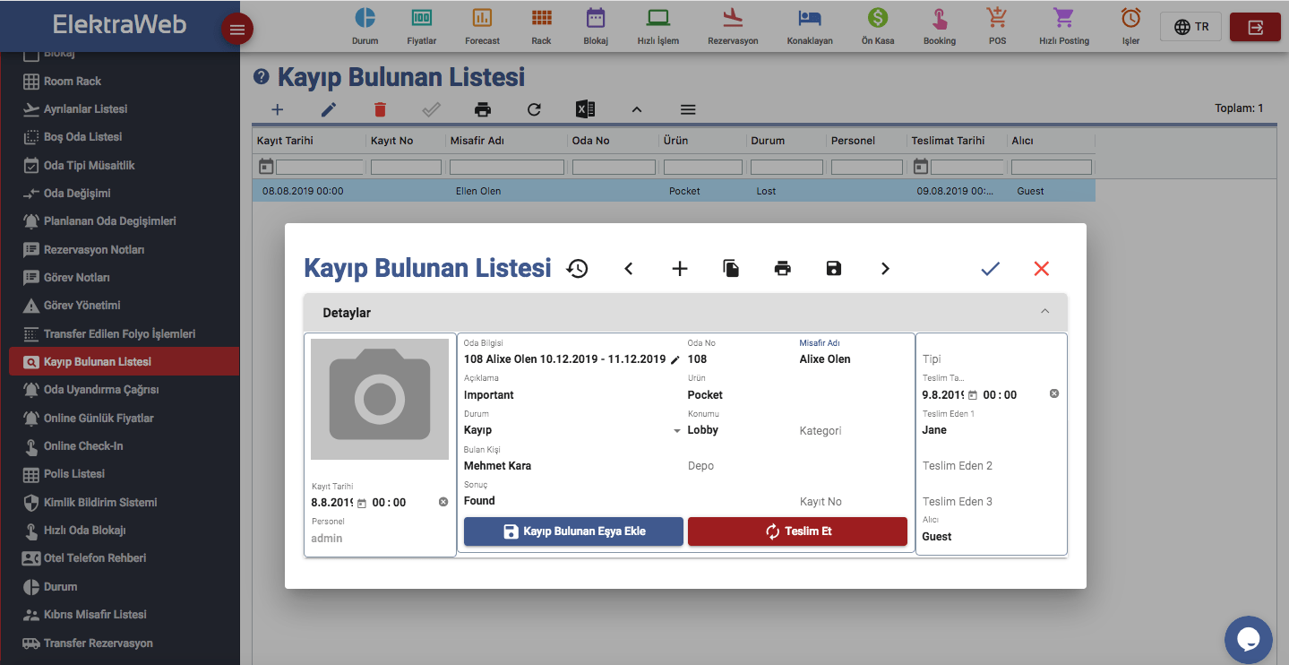Open Hızlı Posting cart icon
This screenshot has width=1289, height=665.
pos(1063,18)
